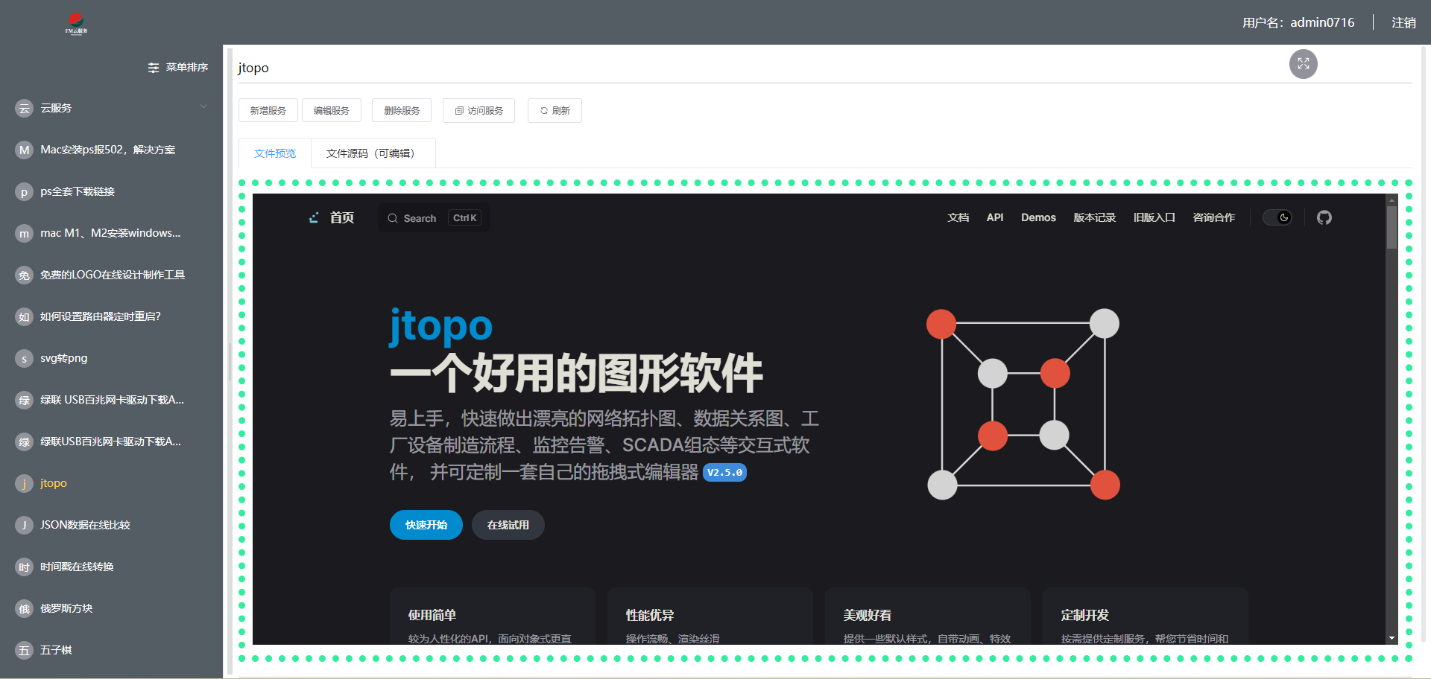Select the highlighted jtopo sidebar item
Screen dimensions: 1431x679
point(111,483)
